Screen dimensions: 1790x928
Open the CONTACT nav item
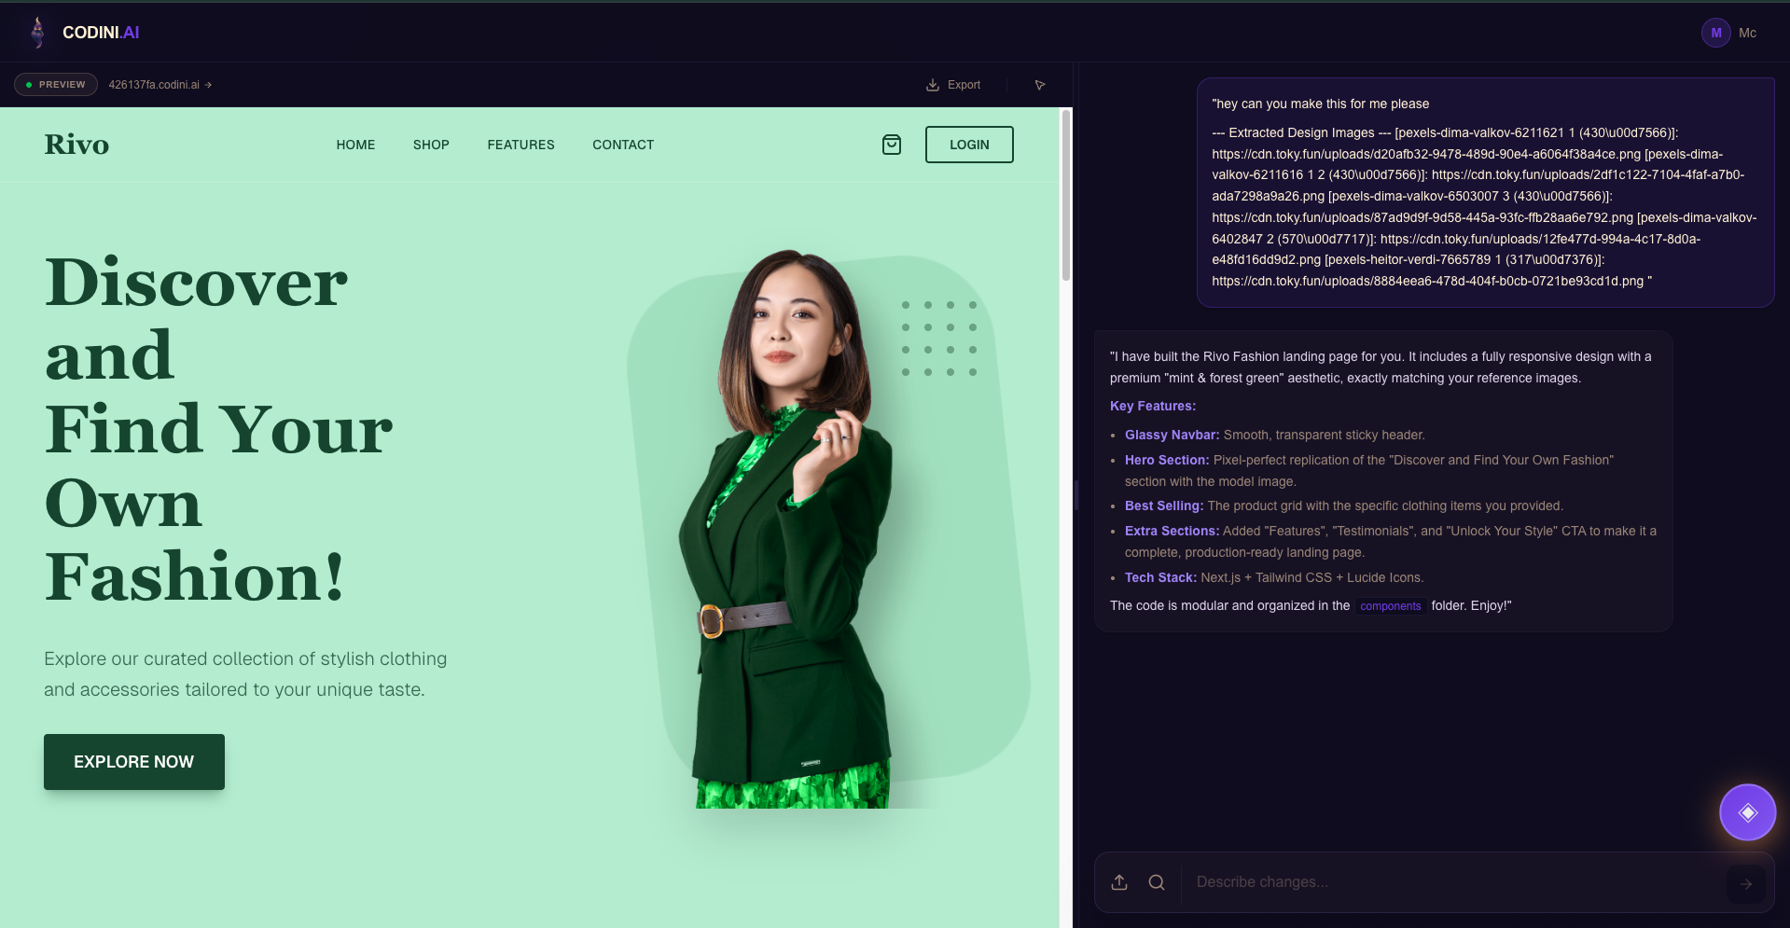pos(622,145)
